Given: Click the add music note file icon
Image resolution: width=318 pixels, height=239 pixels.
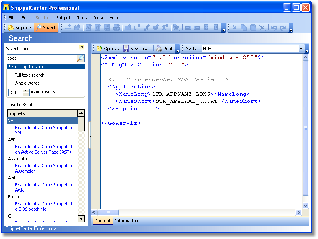Looking at the screenshot, I should [x=146, y=28].
